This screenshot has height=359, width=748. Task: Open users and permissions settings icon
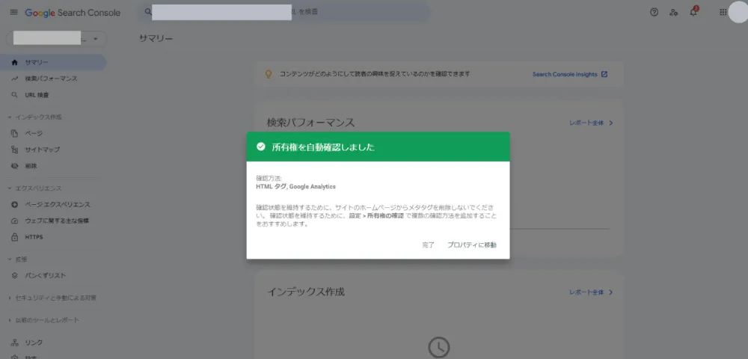(674, 13)
